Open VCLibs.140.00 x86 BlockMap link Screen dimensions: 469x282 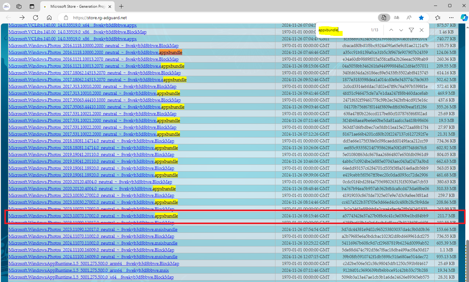[x=77, y=32]
